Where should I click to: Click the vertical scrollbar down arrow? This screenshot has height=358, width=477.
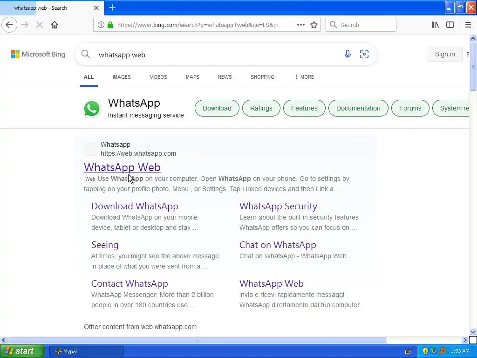pyautogui.click(x=473, y=332)
